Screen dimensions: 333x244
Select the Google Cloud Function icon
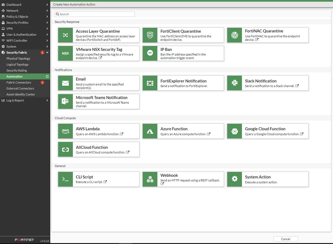(x=235, y=131)
